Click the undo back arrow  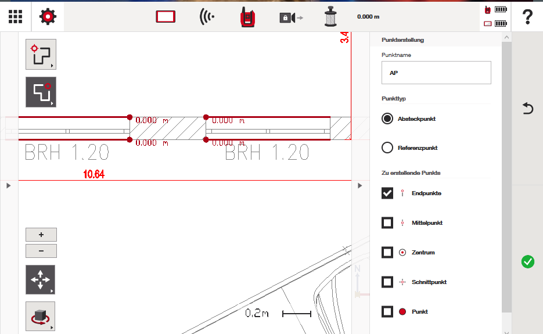tap(527, 109)
